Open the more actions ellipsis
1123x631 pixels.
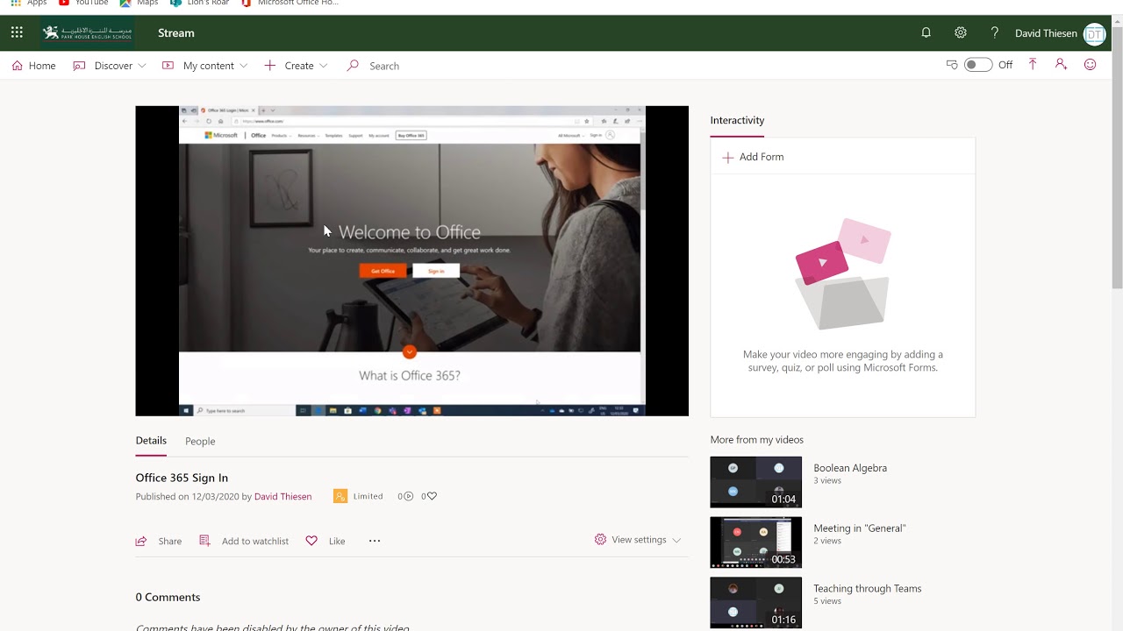pos(375,541)
